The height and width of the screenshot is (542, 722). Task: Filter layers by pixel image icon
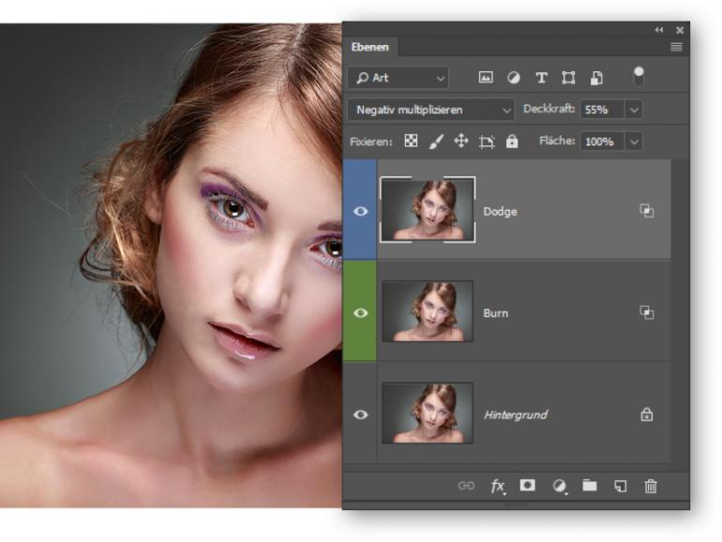click(486, 78)
